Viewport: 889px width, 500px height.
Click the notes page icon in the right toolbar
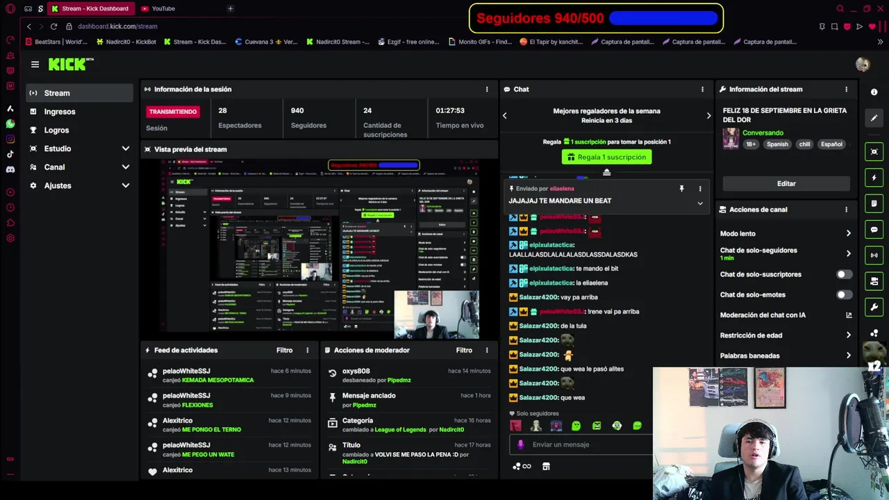tap(874, 203)
